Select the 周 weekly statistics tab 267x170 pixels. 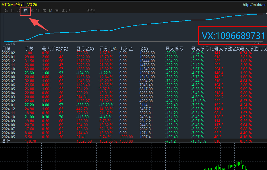(x=19, y=11)
